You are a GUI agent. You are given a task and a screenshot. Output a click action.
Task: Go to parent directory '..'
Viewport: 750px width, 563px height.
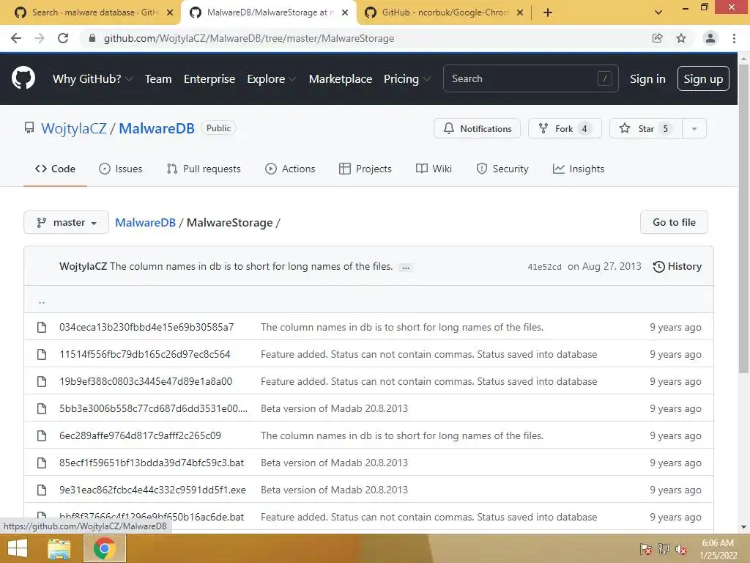pyautogui.click(x=42, y=300)
